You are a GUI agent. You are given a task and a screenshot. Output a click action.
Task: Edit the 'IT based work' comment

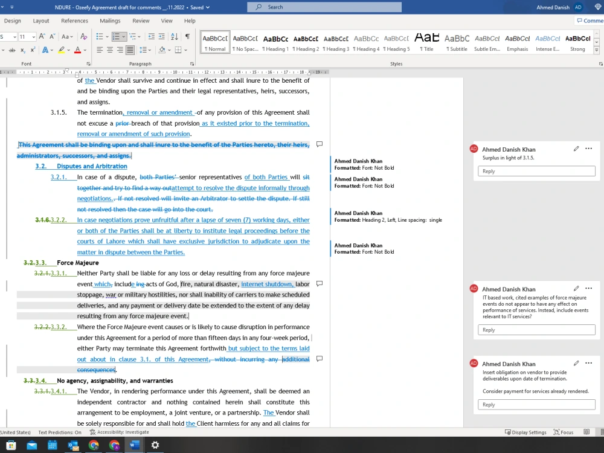point(576,288)
